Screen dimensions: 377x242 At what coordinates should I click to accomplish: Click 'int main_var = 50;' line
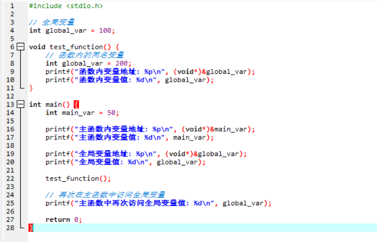(82, 113)
